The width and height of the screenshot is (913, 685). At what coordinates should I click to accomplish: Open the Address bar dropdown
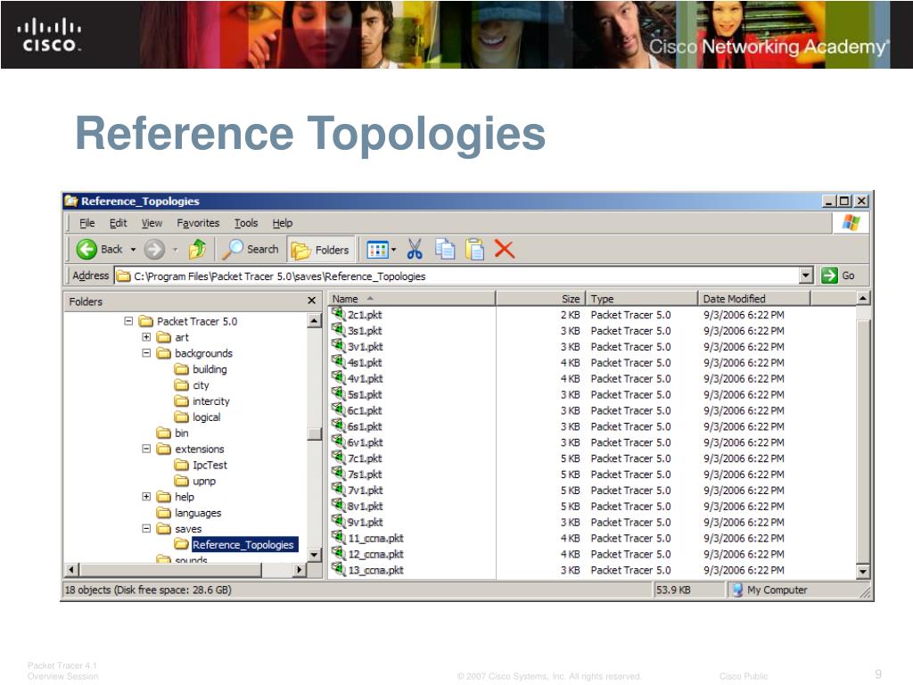click(806, 276)
